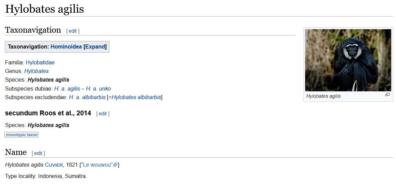
Task: Click the Hylobates agilis page title
Action: [x=45, y=9]
